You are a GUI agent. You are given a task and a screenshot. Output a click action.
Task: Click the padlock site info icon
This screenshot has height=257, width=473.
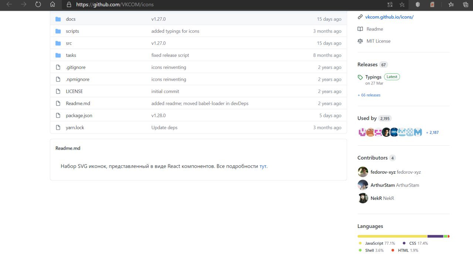(x=68, y=5)
